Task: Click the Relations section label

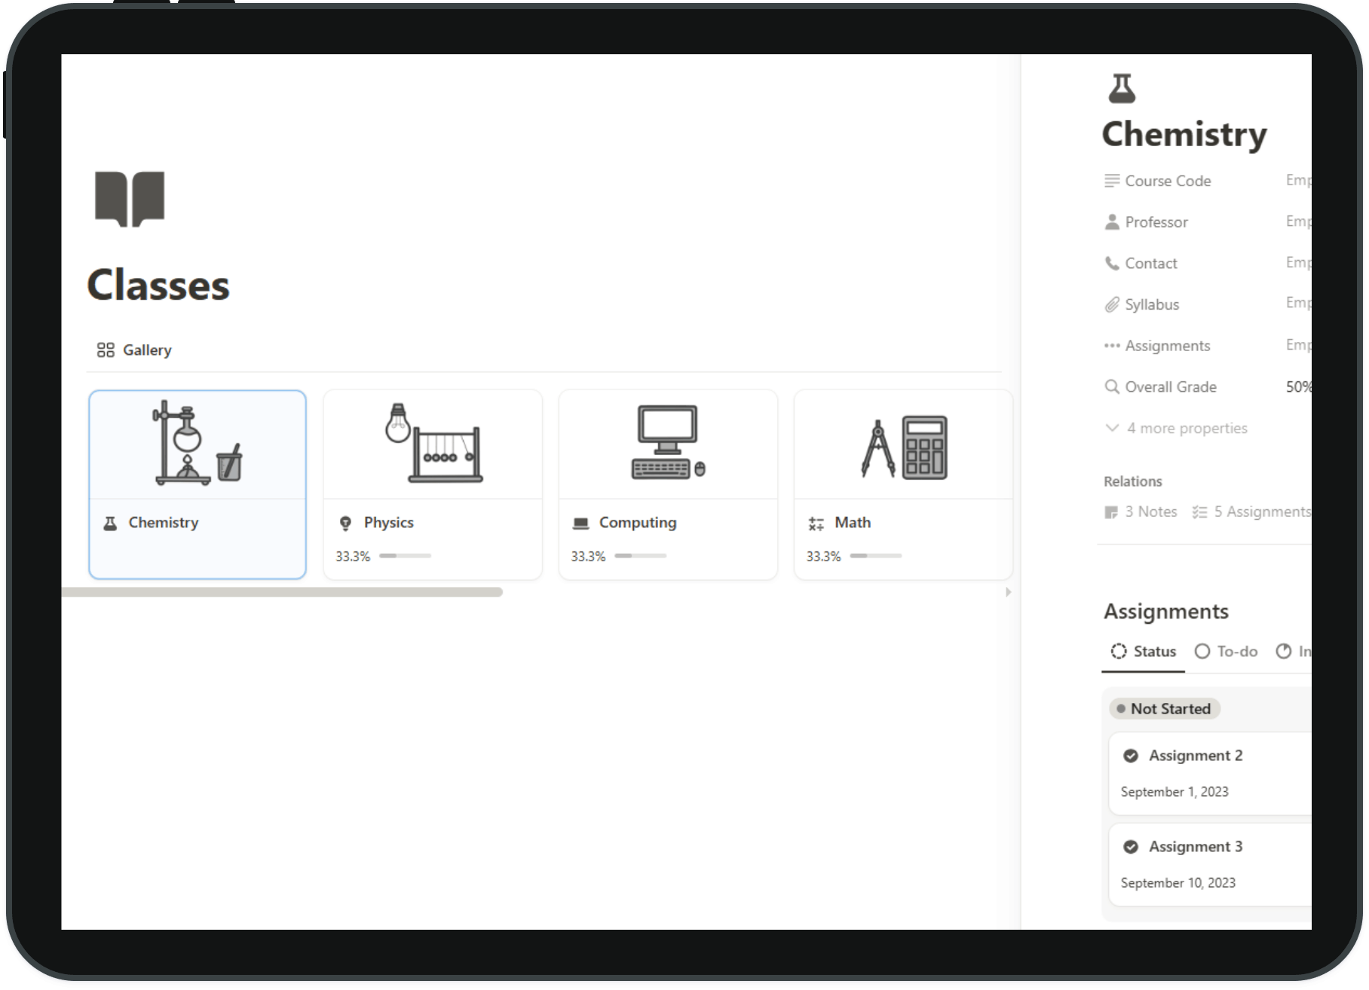Action: click(1133, 481)
